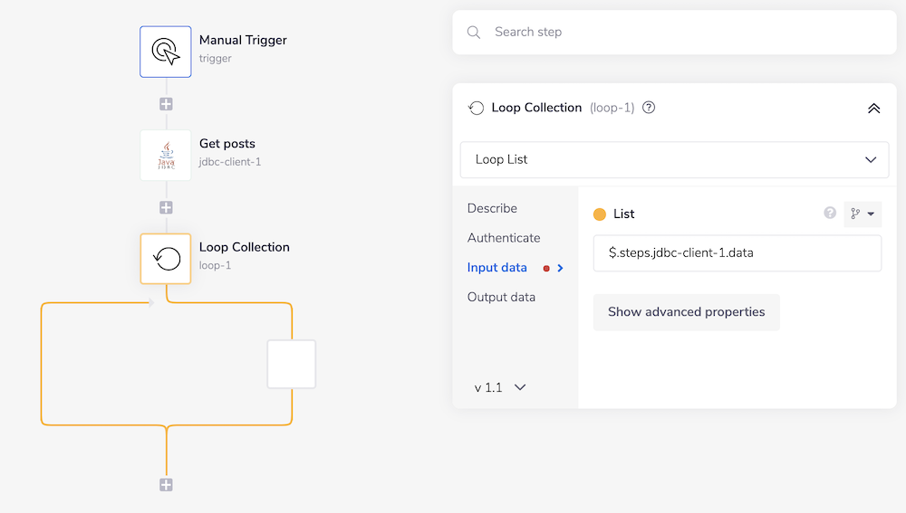Image resolution: width=906 pixels, height=513 pixels.
Task: Click the help icon beside Loop Collection title
Action: click(649, 108)
